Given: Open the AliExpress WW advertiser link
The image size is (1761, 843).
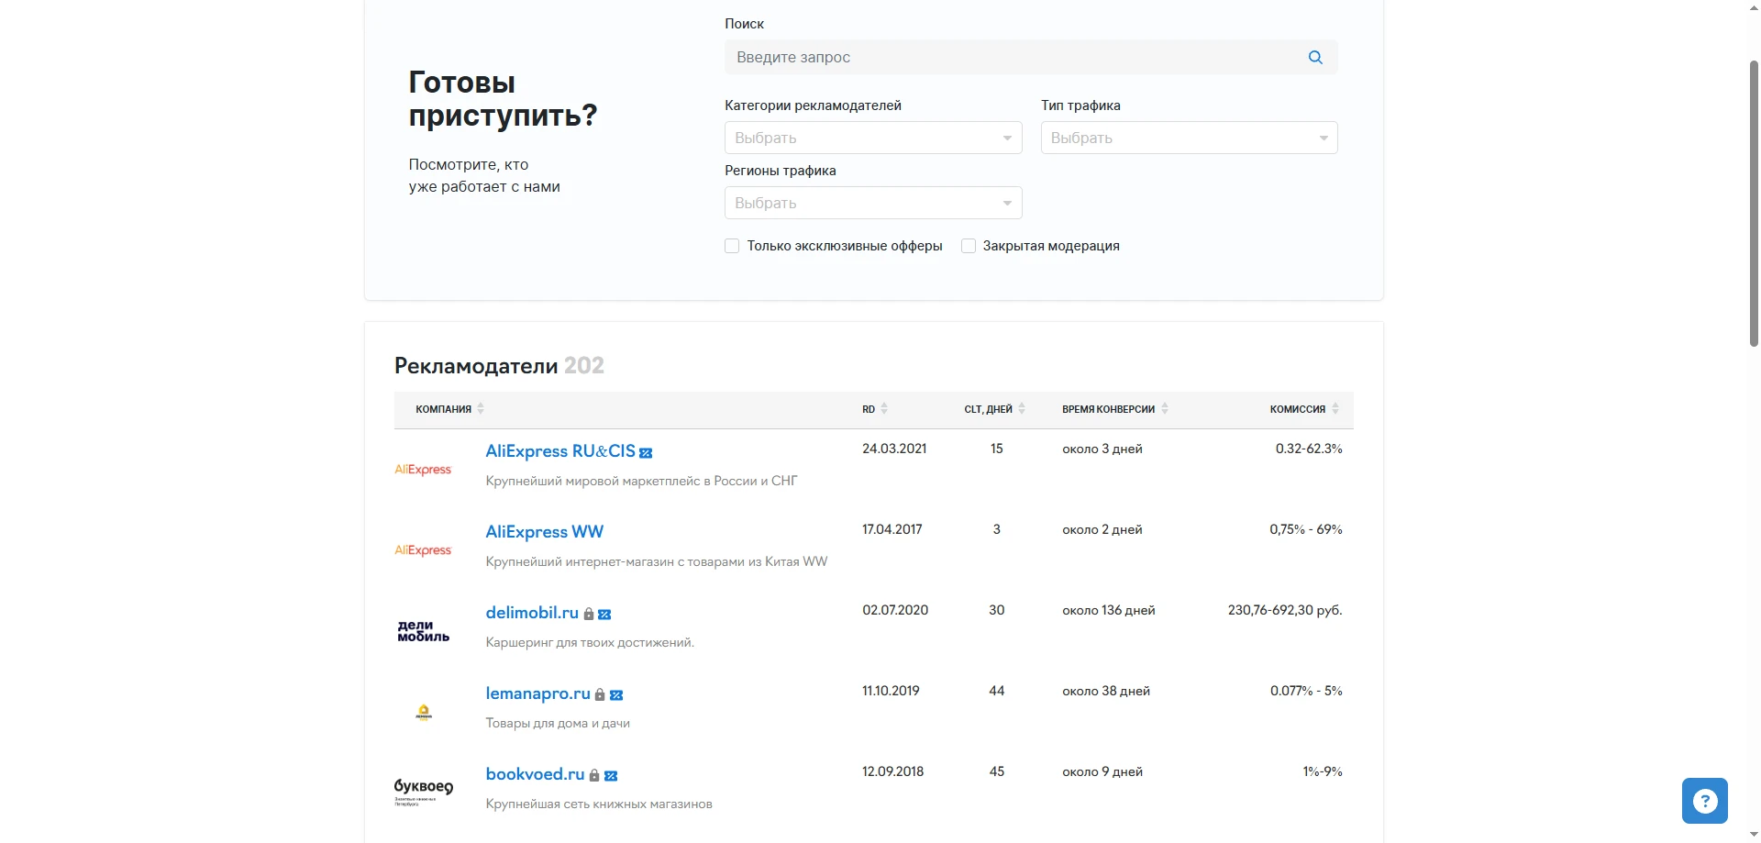Looking at the screenshot, I should tap(545, 532).
